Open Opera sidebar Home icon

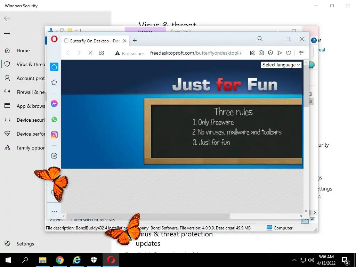click(x=54, y=67)
